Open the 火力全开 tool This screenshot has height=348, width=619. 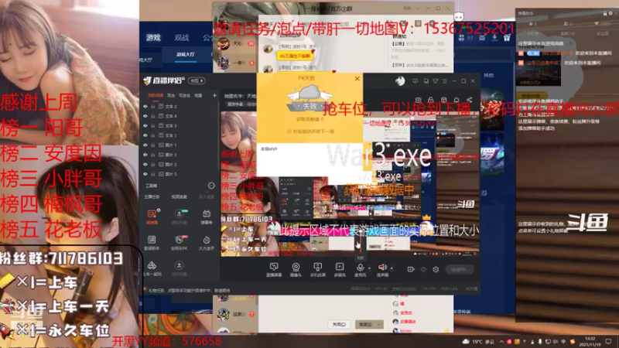coord(206,243)
